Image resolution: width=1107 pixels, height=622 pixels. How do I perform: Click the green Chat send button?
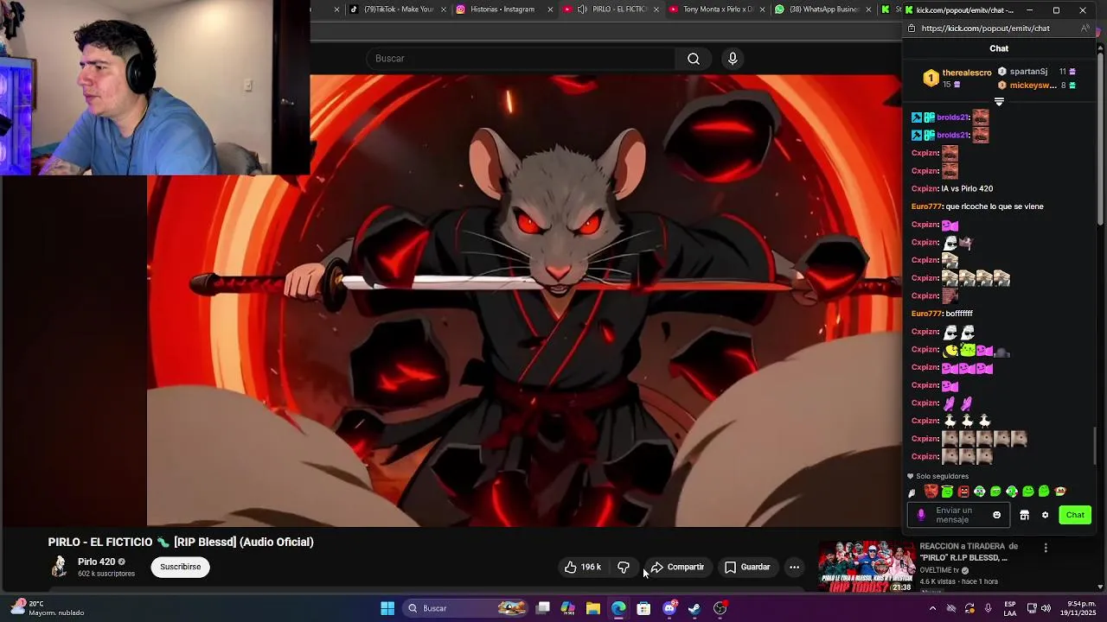1075,515
